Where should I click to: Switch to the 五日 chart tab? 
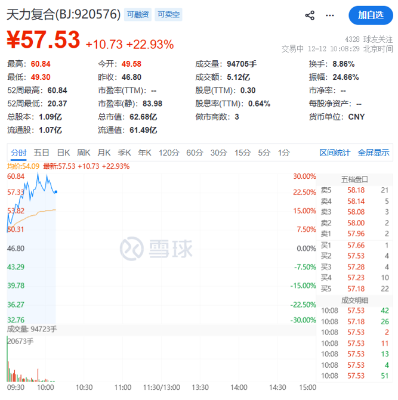42,153
